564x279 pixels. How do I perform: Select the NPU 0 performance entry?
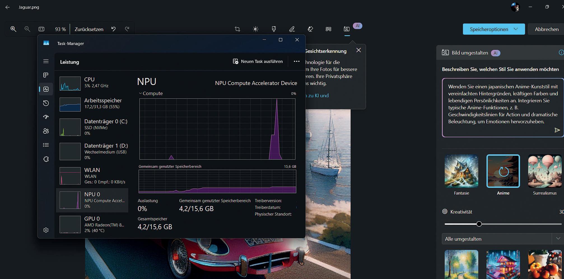[x=92, y=200]
